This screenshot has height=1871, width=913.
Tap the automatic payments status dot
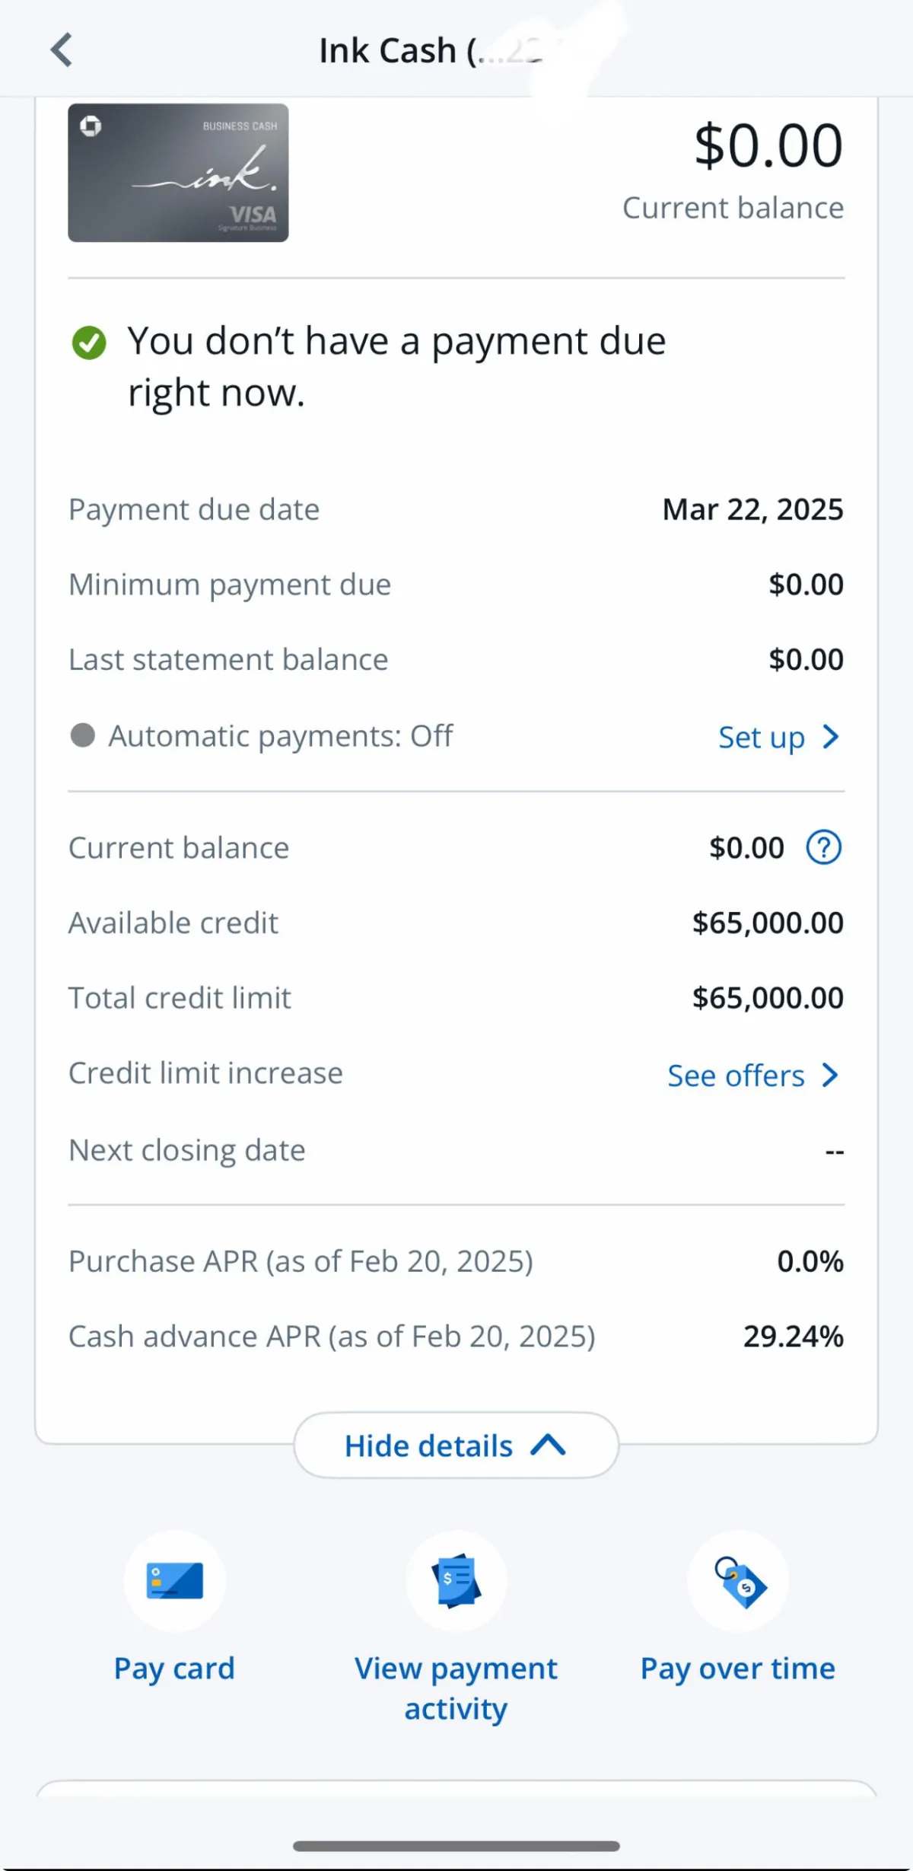point(83,736)
